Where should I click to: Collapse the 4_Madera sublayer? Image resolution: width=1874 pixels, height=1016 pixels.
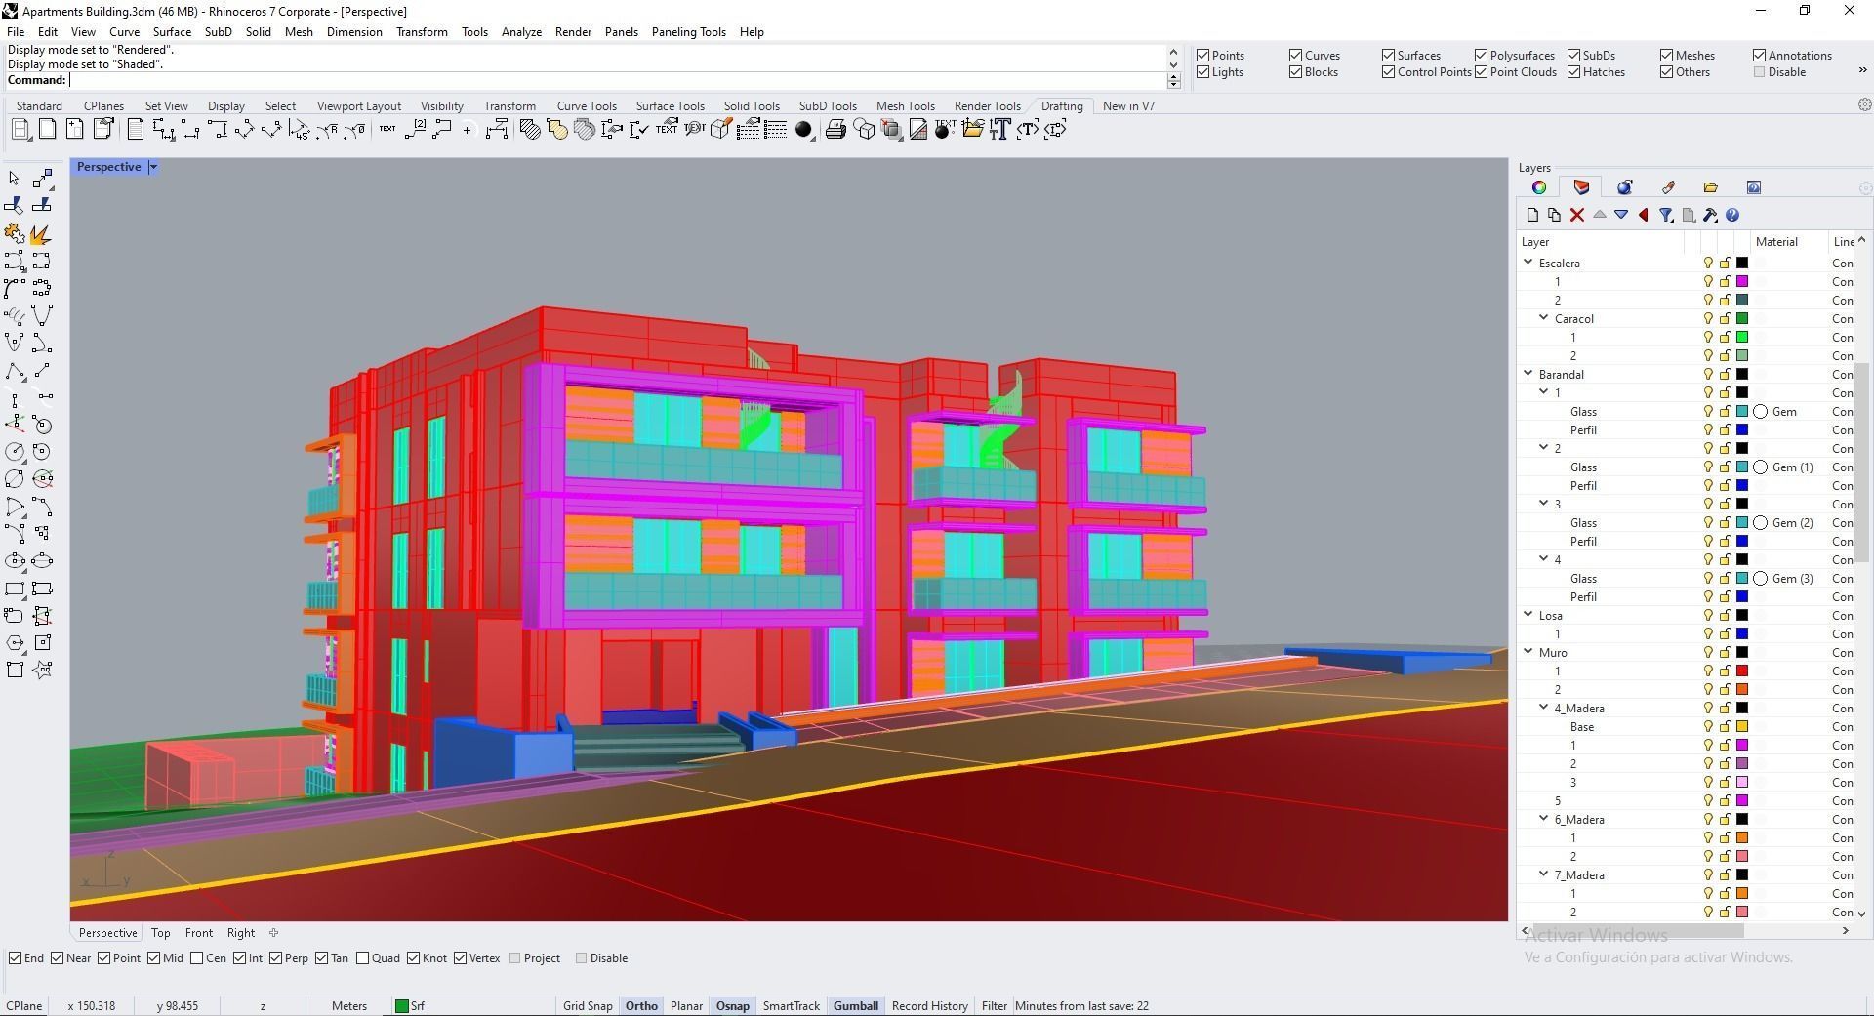1544,708
